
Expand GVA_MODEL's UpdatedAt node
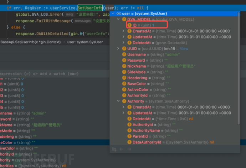[x=124, y=37]
